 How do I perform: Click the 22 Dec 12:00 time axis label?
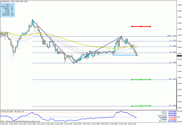[x=132, y=124]
